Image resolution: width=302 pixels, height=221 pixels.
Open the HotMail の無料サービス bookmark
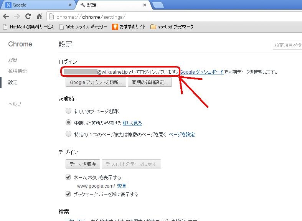point(28,27)
